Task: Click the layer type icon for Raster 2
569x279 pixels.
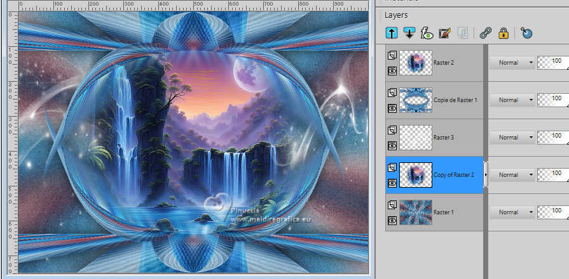Action: pos(392,55)
